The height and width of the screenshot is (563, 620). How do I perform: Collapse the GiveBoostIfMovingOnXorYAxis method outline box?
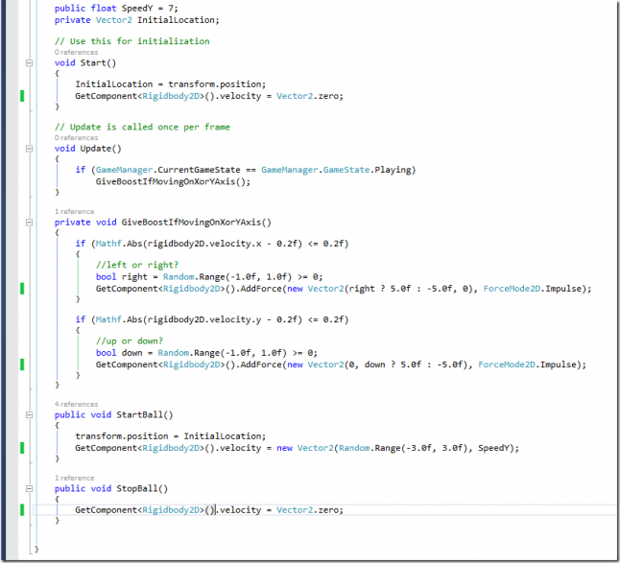(x=30, y=222)
